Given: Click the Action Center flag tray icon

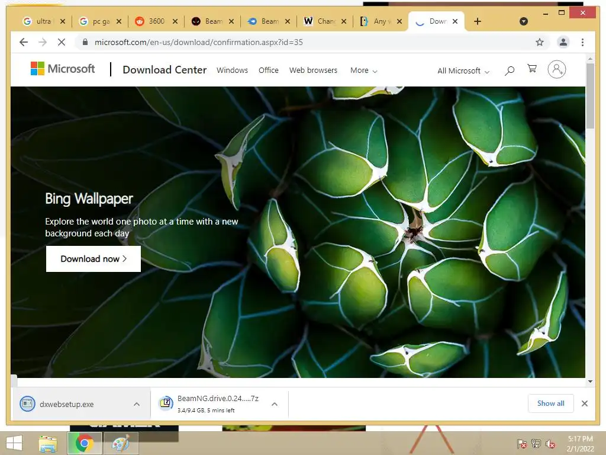Looking at the screenshot, I should [x=521, y=444].
